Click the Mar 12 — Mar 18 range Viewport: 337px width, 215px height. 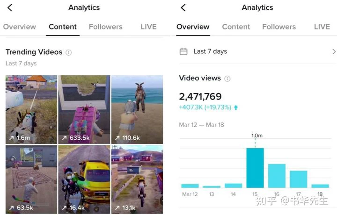(x=201, y=125)
